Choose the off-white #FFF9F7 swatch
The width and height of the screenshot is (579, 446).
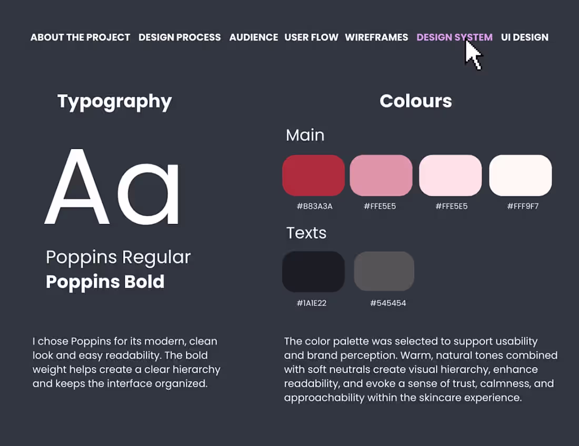[x=520, y=175]
